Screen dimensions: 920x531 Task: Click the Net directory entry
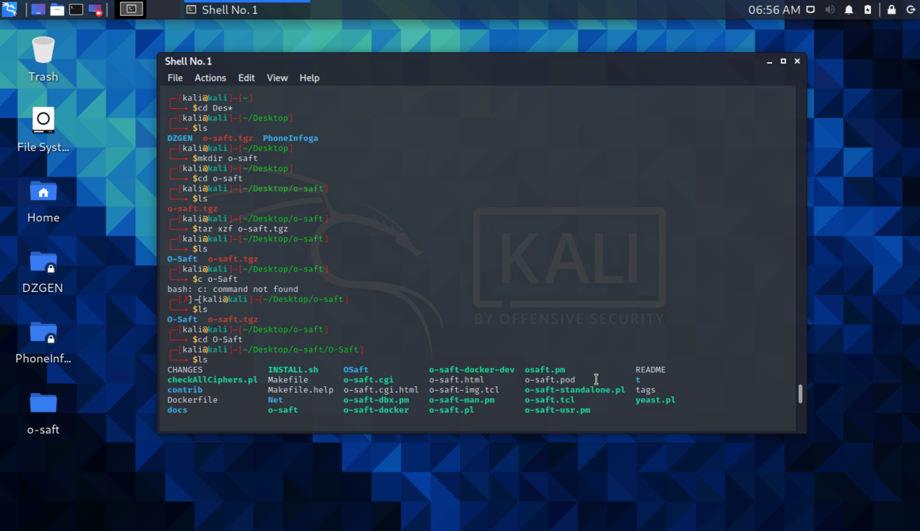click(x=275, y=400)
